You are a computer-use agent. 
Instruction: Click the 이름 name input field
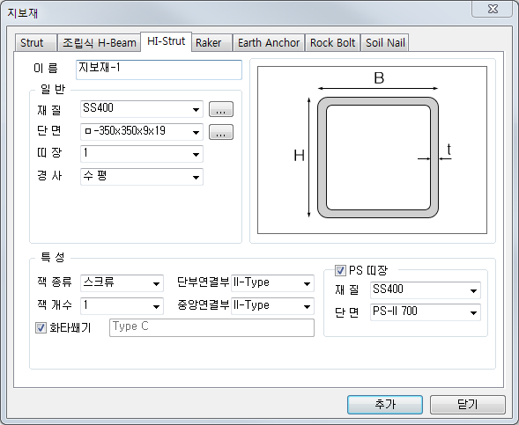coord(159,70)
